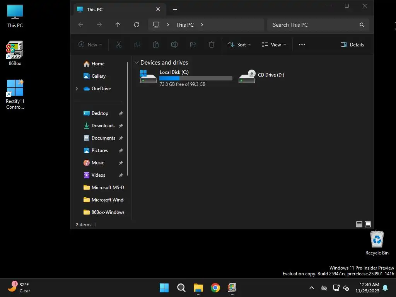
Task: Click File Explorer in the taskbar
Action: pyautogui.click(x=198, y=288)
